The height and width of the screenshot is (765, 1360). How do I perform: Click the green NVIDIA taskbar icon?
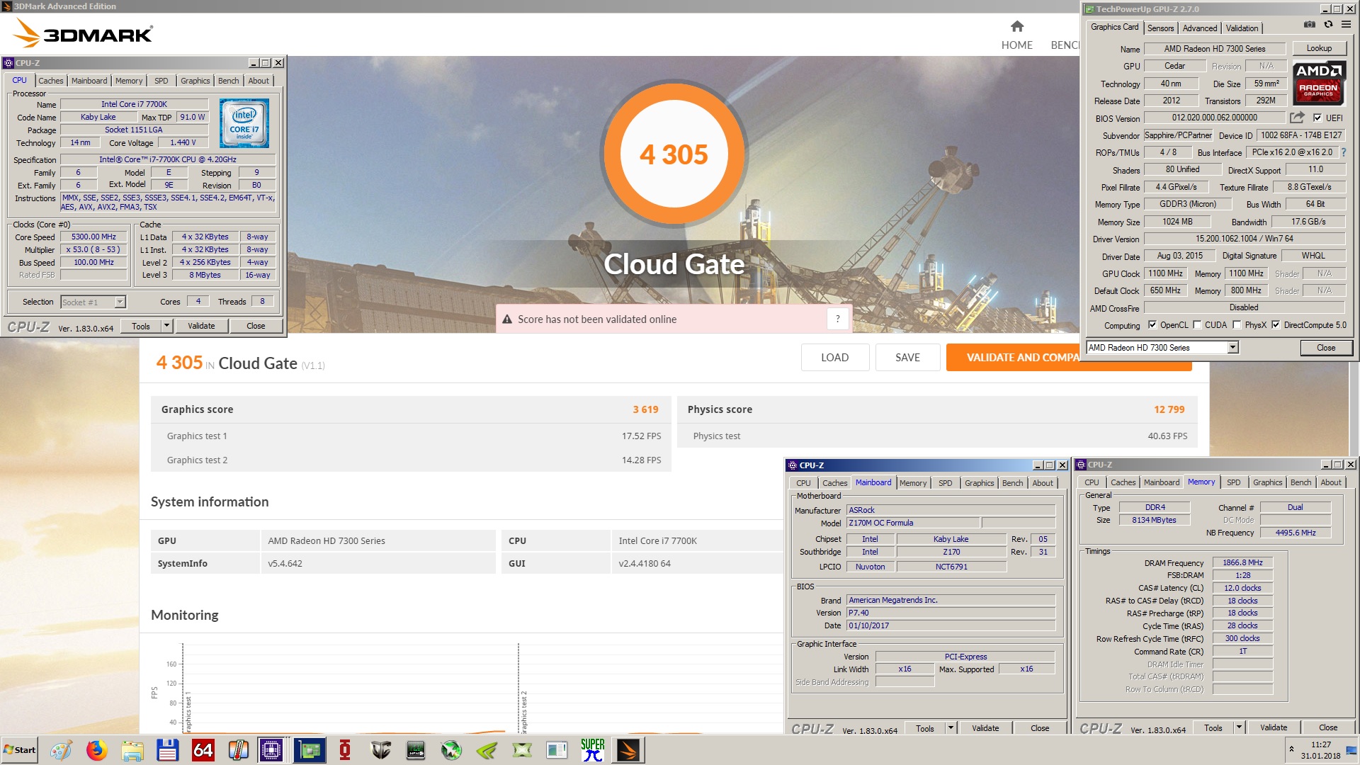(x=487, y=750)
